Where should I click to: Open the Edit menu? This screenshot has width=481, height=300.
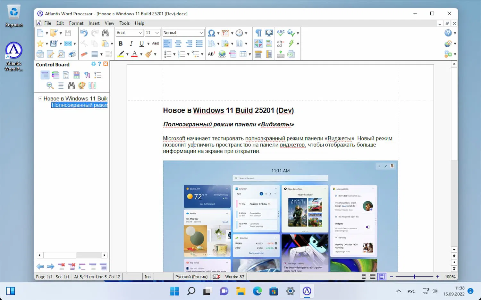pos(60,23)
